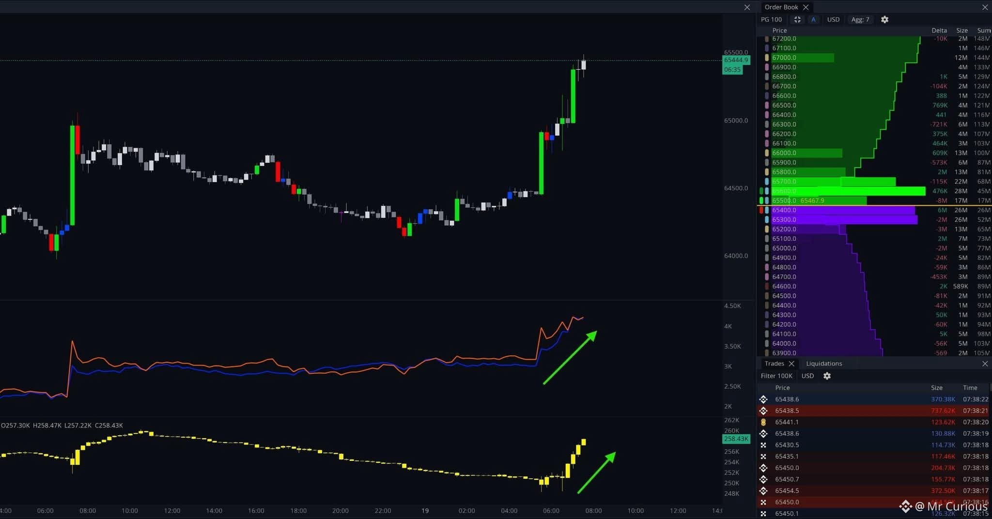Click the marker beside 66000.0 price level
The image size is (992, 519).
click(767, 153)
